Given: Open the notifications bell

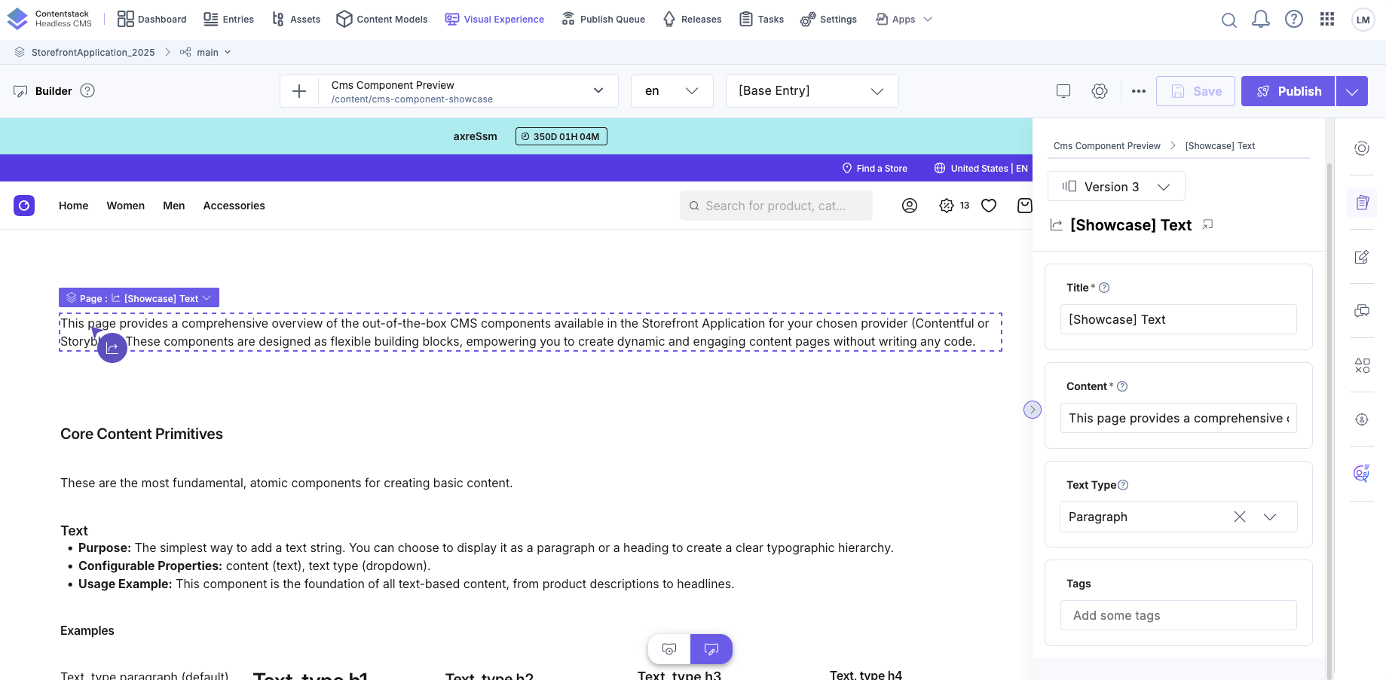Looking at the screenshot, I should [1260, 20].
